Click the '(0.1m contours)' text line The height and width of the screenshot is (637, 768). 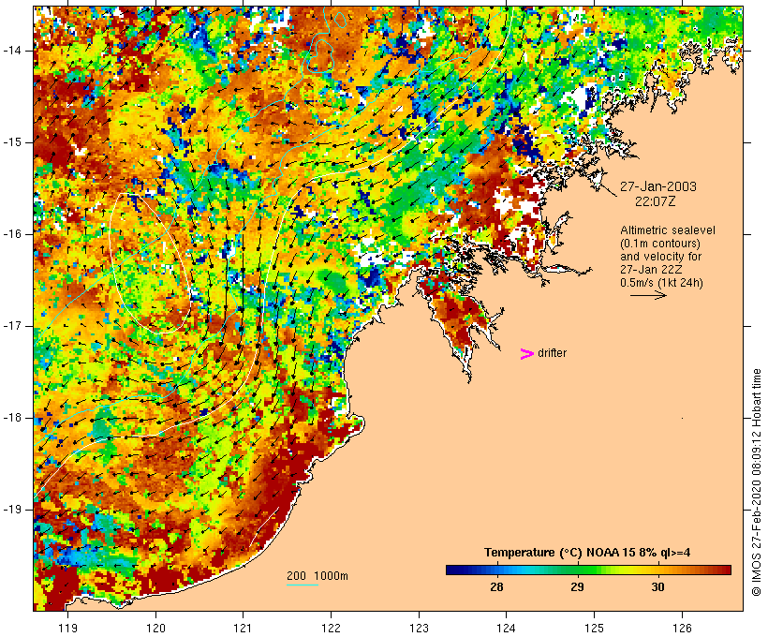pyautogui.click(x=660, y=244)
